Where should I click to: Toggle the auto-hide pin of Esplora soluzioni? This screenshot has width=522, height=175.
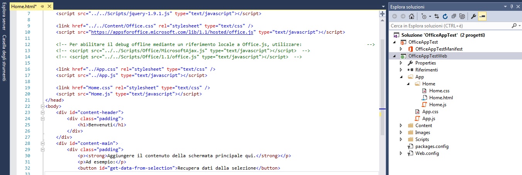(512, 7)
